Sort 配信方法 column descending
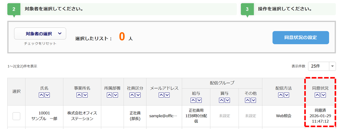 click(x=286, y=95)
